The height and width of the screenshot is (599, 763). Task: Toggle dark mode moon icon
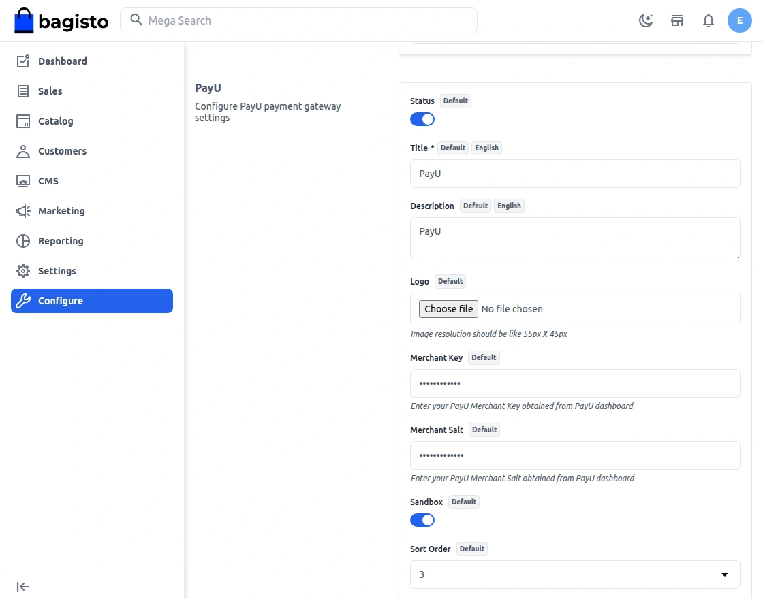pyautogui.click(x=646, y=20)
